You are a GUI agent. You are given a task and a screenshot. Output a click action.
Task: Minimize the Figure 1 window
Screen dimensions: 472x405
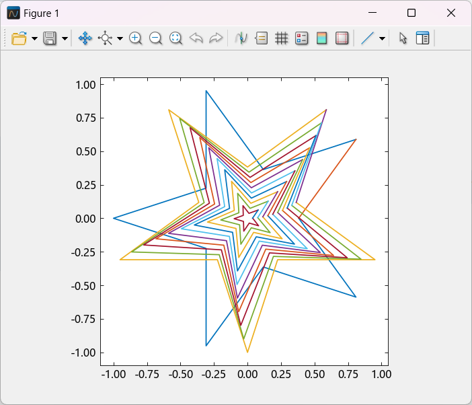click(x=372, y=13)
